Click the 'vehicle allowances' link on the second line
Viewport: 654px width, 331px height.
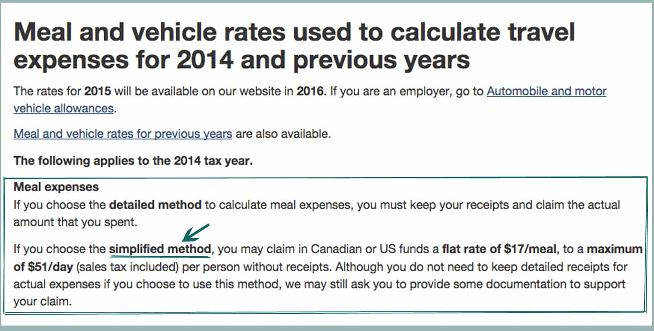64,109
